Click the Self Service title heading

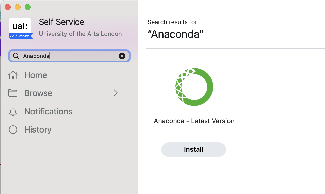coord(61,22)
